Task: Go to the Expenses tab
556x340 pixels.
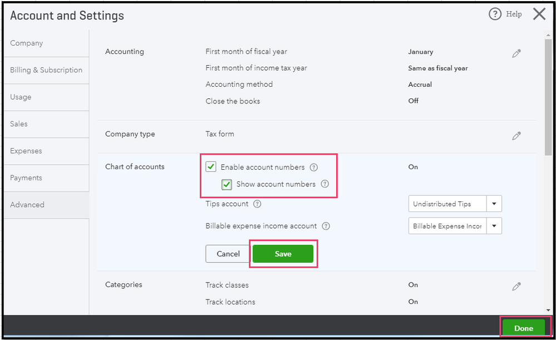Action: pyautogui.click(x=26, y=151)
